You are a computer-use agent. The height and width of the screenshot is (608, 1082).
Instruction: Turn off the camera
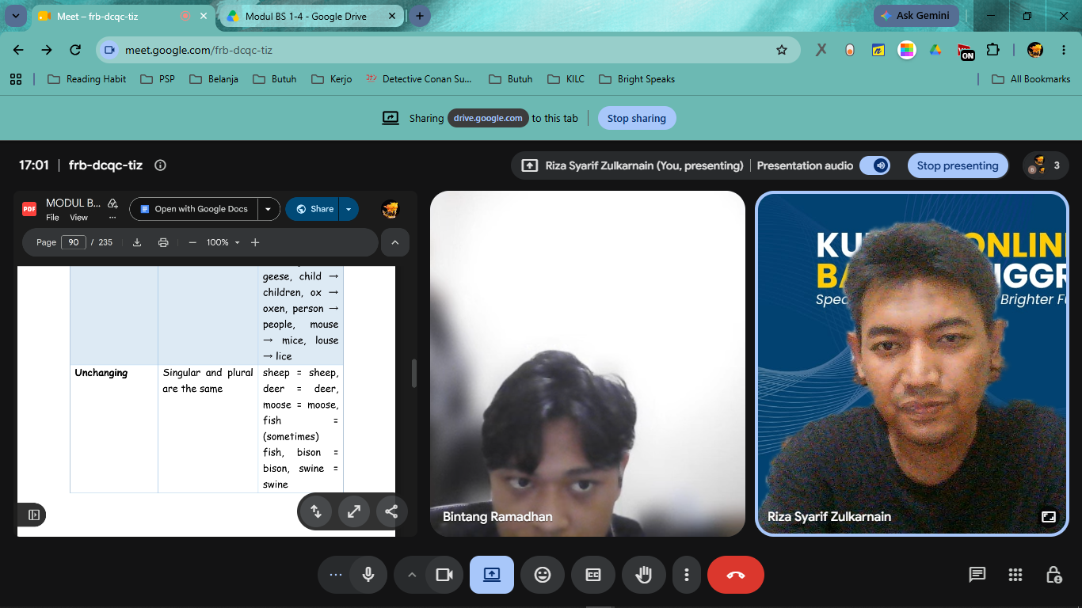tap(444, 575)
